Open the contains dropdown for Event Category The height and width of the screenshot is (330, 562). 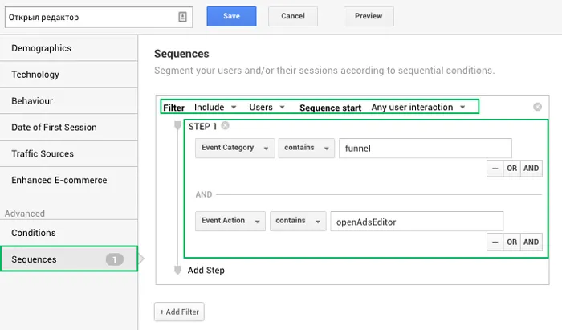[307, 148]
